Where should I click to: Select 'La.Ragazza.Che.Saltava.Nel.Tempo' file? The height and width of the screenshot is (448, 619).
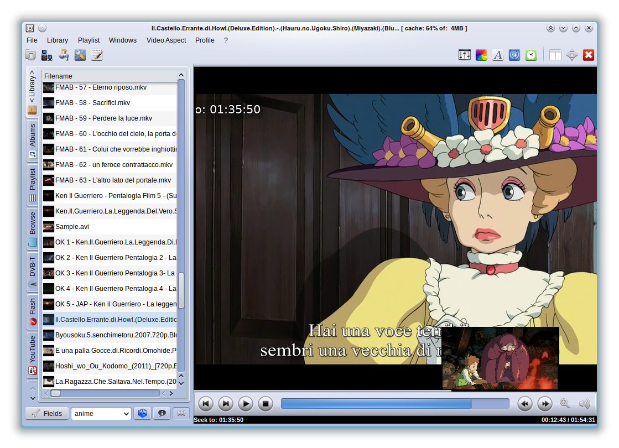pos(110,381)
